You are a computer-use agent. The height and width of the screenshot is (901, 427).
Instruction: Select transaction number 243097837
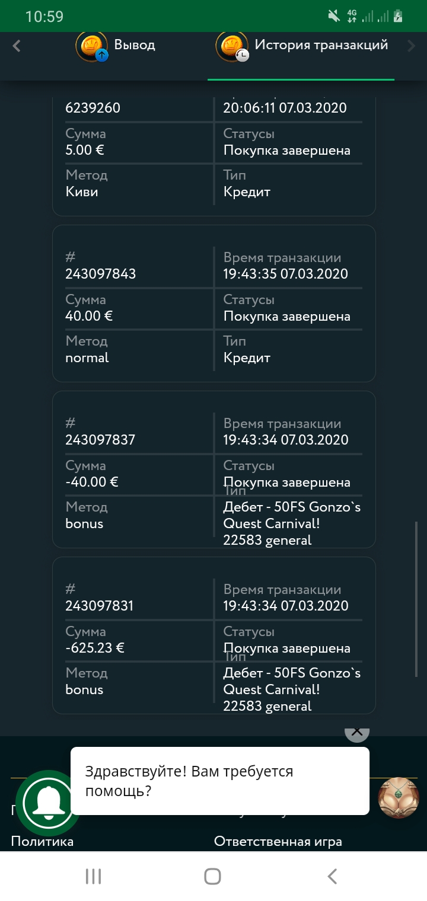(100, 440)
